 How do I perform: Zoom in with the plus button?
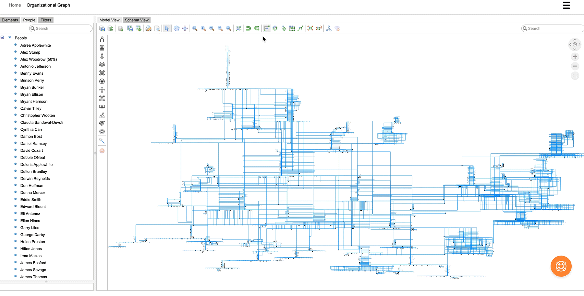(x=575, y=57)
